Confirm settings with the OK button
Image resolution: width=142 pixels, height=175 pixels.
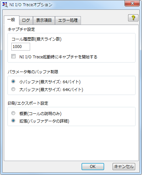[x=93, y=167]
